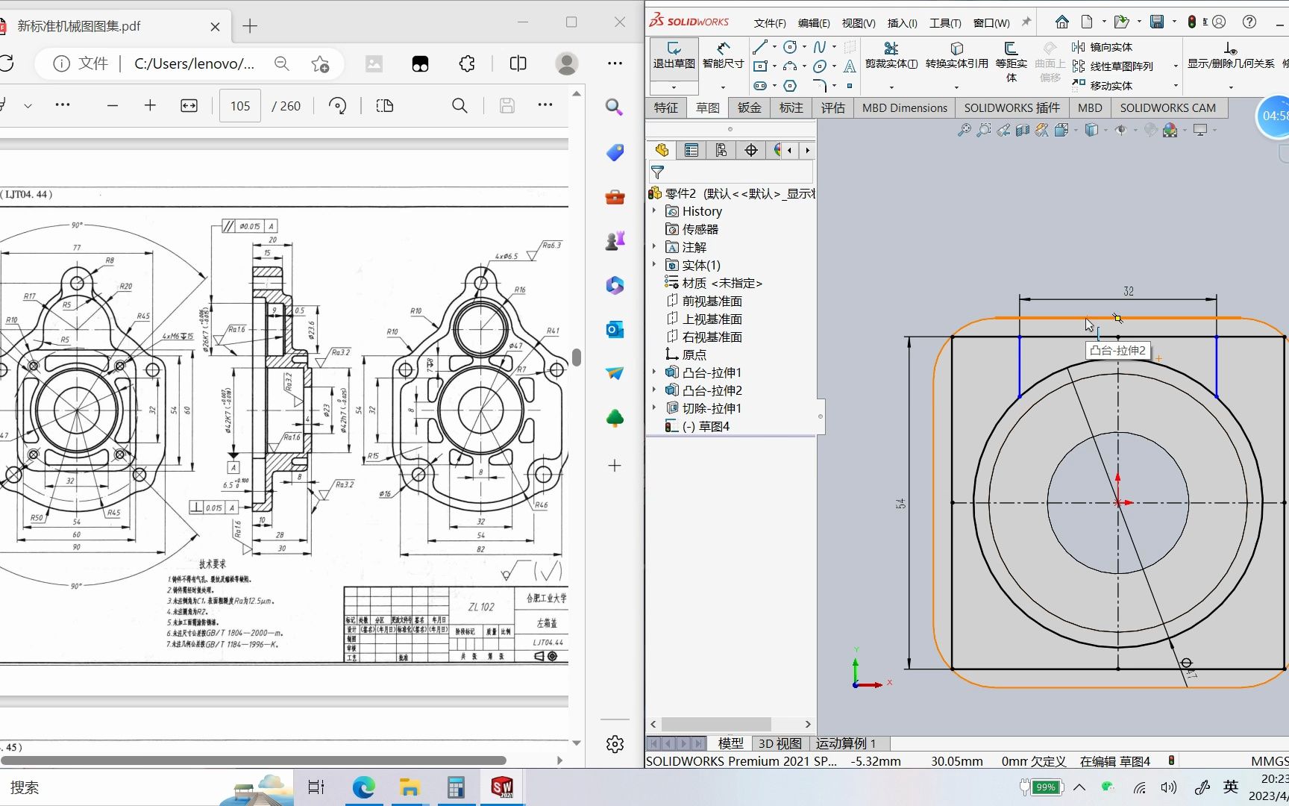Click PDF zoom out minus button
Screen dimensions: 1289x806
pos(113,106)
